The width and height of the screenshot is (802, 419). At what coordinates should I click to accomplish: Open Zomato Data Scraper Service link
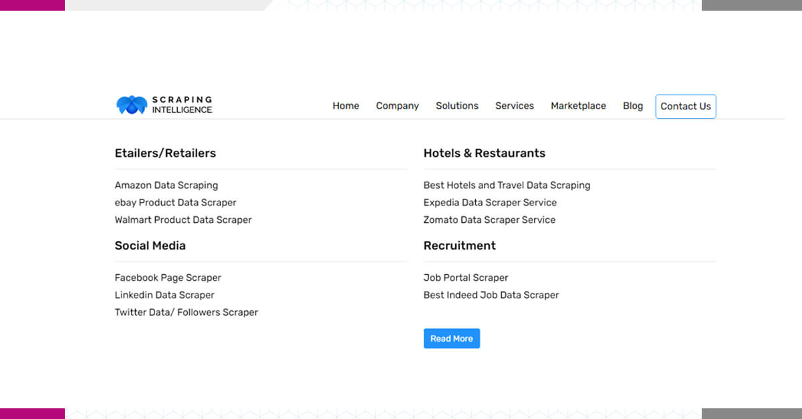[x=489, y=220]
